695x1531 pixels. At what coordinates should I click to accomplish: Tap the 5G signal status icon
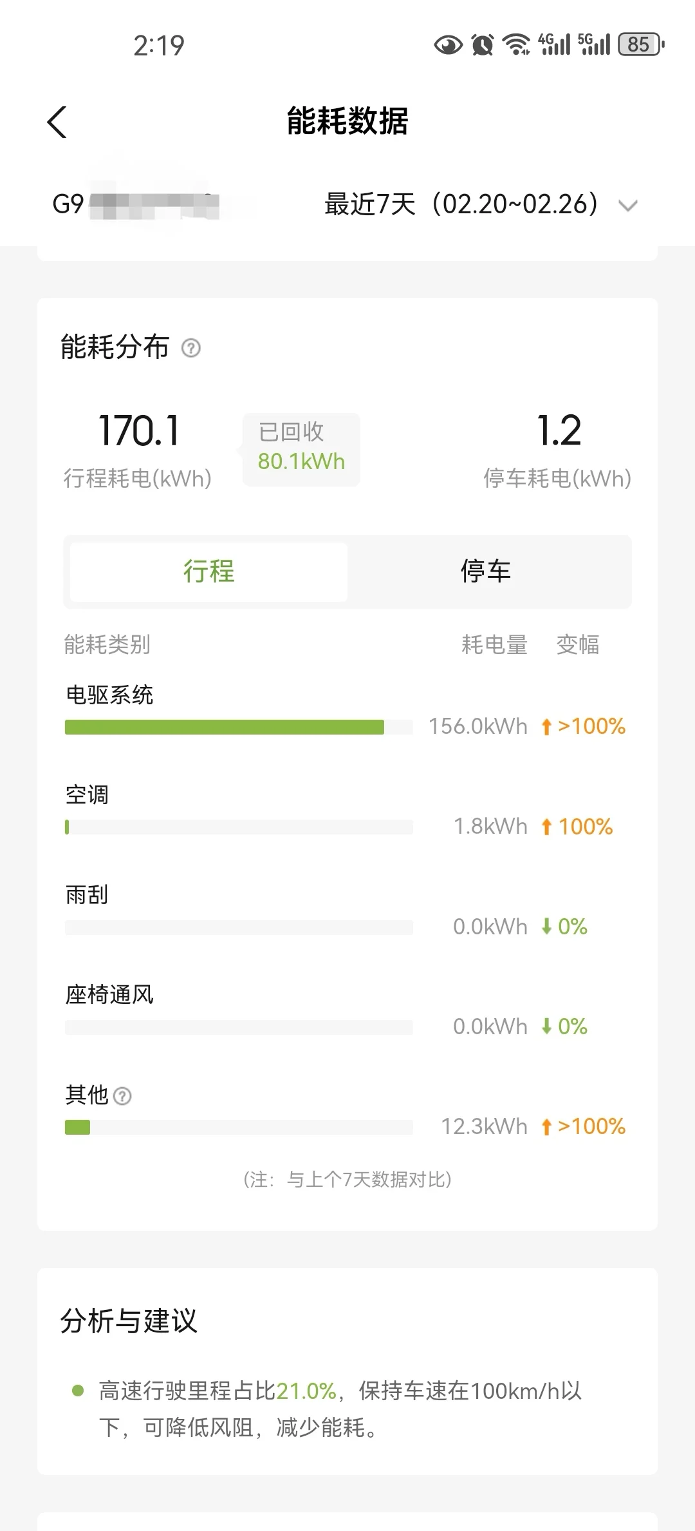click(x=594, y=44)
